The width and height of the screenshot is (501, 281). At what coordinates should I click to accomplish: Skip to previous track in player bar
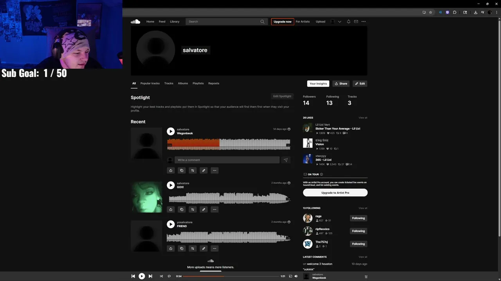tap(133, 276)
